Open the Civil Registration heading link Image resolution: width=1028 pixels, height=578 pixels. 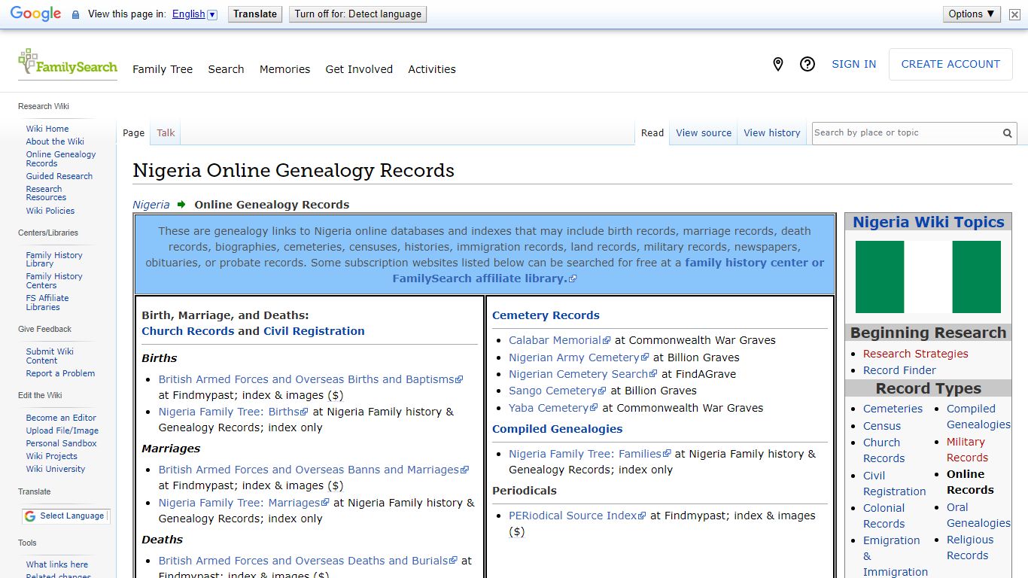(314, 331)
